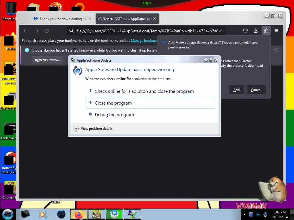
Task: Open the Apple Software Update taskbar item
Action: 132,214
